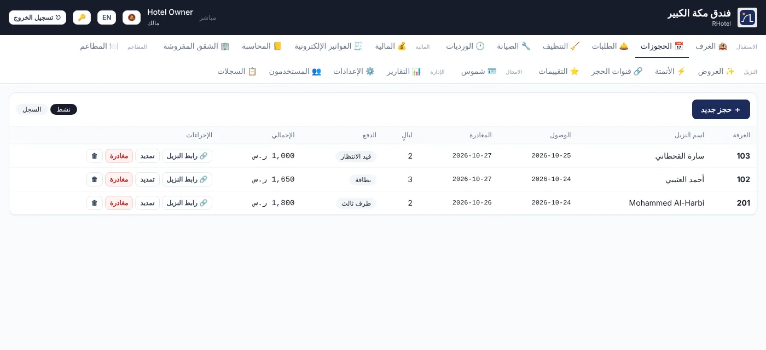Go to the التقييمات ratings tab

click(x=559, y=72)
